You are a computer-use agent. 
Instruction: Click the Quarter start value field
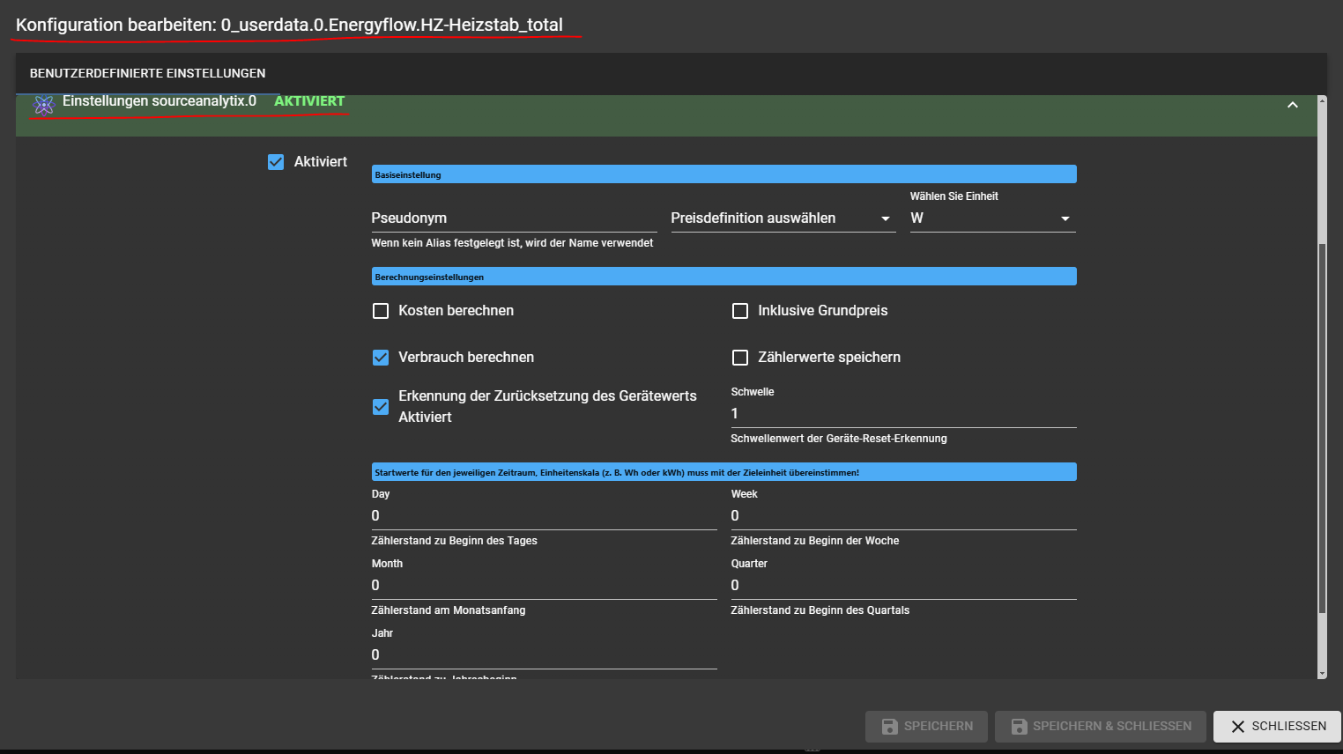coord(903,586)
